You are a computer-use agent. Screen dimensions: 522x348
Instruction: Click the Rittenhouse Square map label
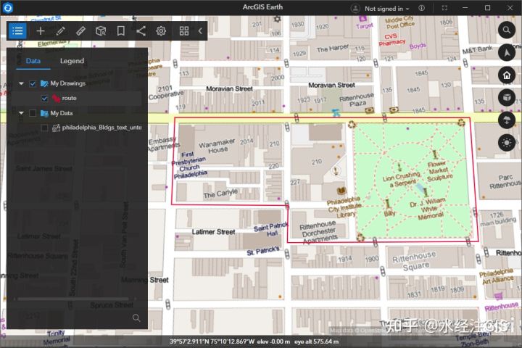click(x=415, y=262)
